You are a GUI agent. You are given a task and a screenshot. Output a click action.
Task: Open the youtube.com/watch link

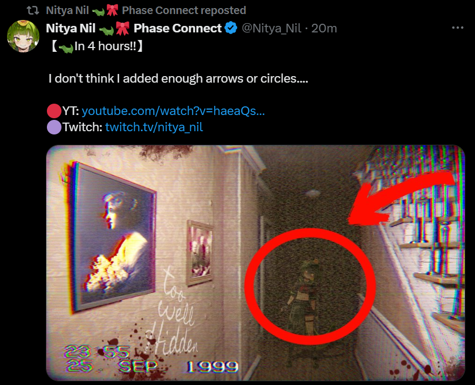(173, 111)
